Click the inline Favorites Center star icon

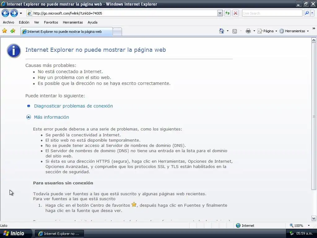pos(134,205)
